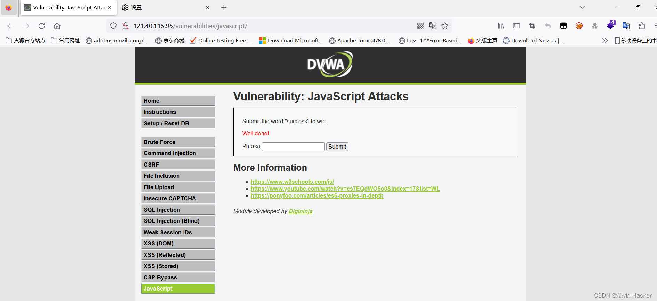Screen dimensions: 657x301
Task: Show more bookmarks with double chevron
Action: 605,41
